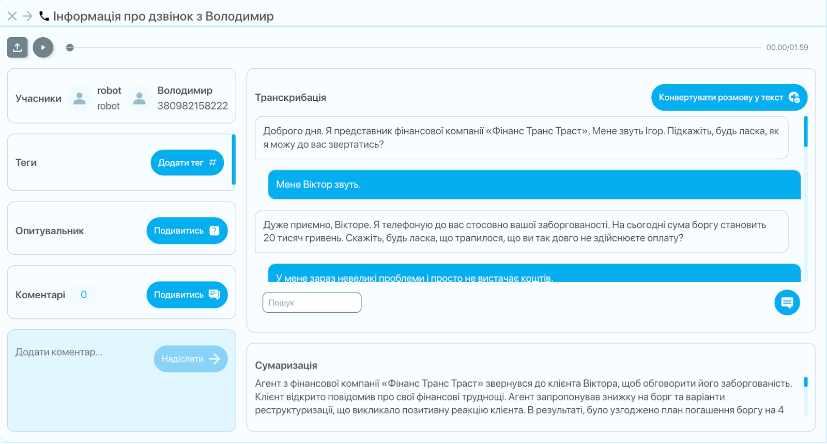Click phone number 380982158222
The width and height of the screenshot is (827, 444).
(192, 106)
